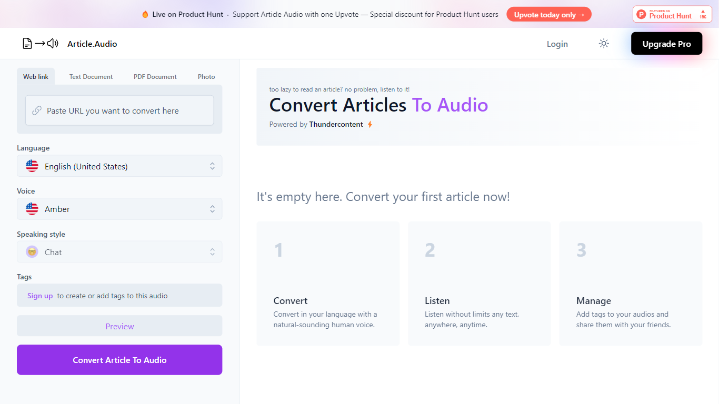Click the Upgrade Pro button
719x404 pixels.
click(x=666, y=44)
